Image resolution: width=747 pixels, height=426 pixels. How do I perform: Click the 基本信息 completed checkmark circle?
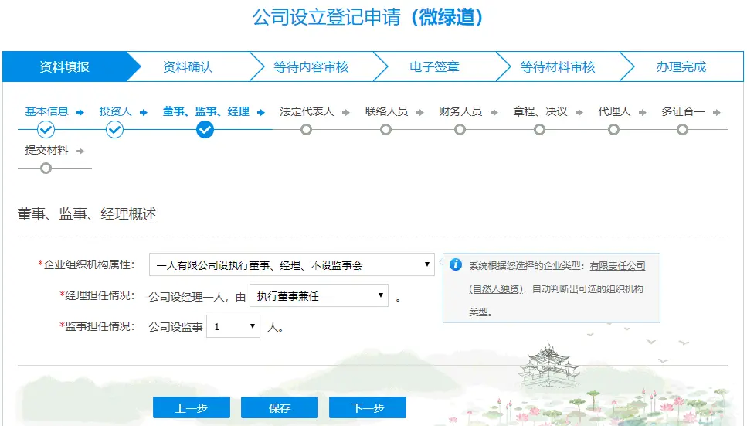(x=46, y=129)
